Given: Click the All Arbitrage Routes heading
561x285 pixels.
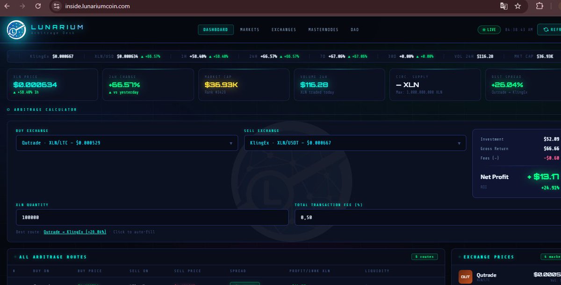Looking at the screenshot, I should [53, 257].
